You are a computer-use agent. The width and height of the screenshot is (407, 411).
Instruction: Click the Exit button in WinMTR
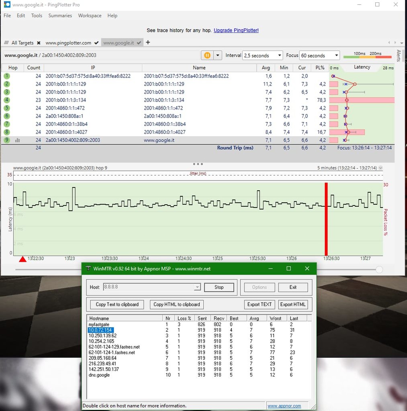[293, 287]
